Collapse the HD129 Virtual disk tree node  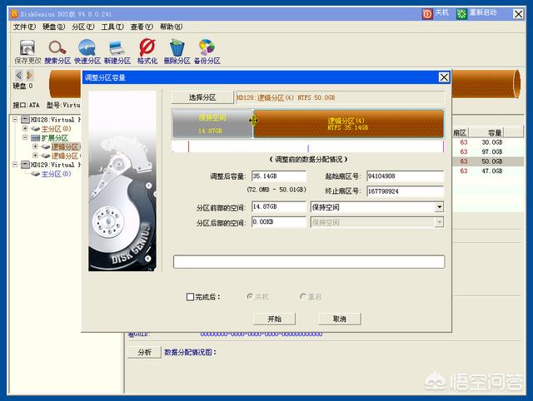[15, 165]
